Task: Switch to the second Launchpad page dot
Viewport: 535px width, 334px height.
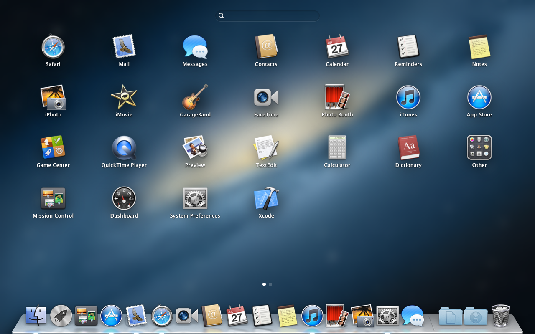Action: coord(270,284)
